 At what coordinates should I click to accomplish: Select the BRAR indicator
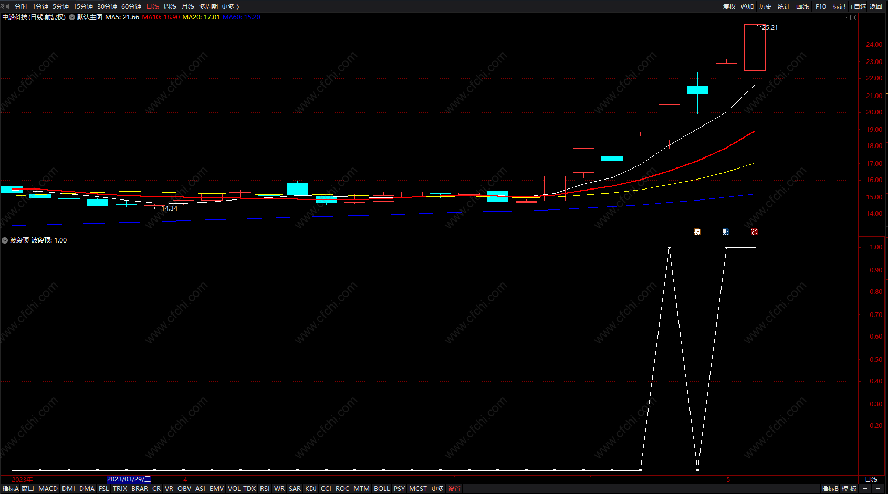point(140,489)
